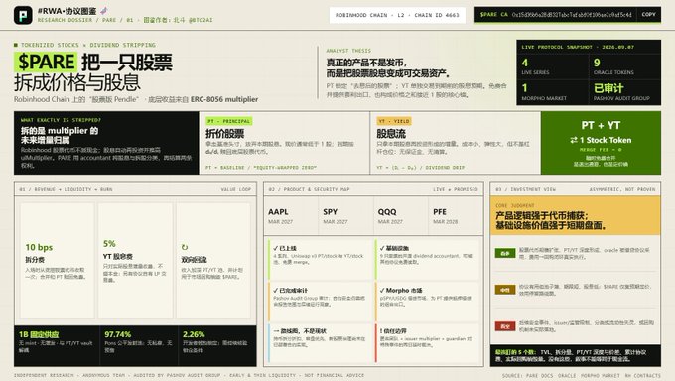Click the 'PT + YT' green card heading

click(x=601, y=125)
